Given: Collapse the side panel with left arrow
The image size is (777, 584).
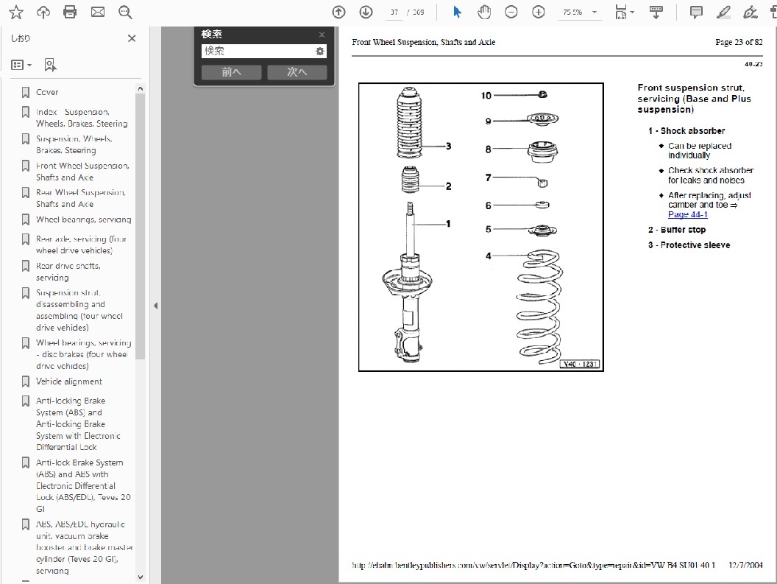Looking at the screenshot, I should click(x=155, y=306).
